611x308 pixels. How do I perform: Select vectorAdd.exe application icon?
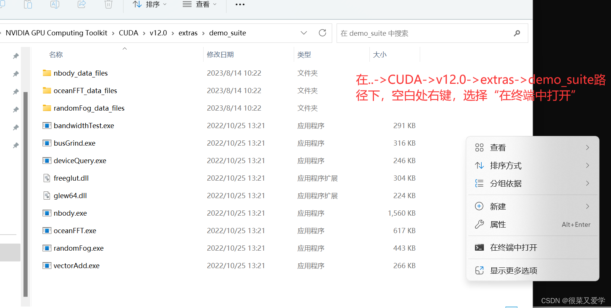click(47, 266)
